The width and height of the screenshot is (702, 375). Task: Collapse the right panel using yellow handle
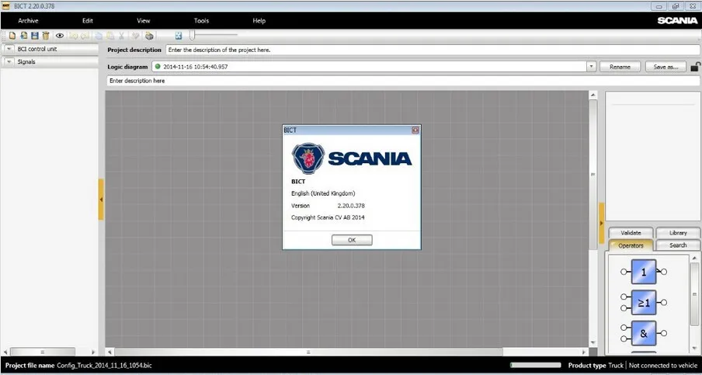coord(601,223)
